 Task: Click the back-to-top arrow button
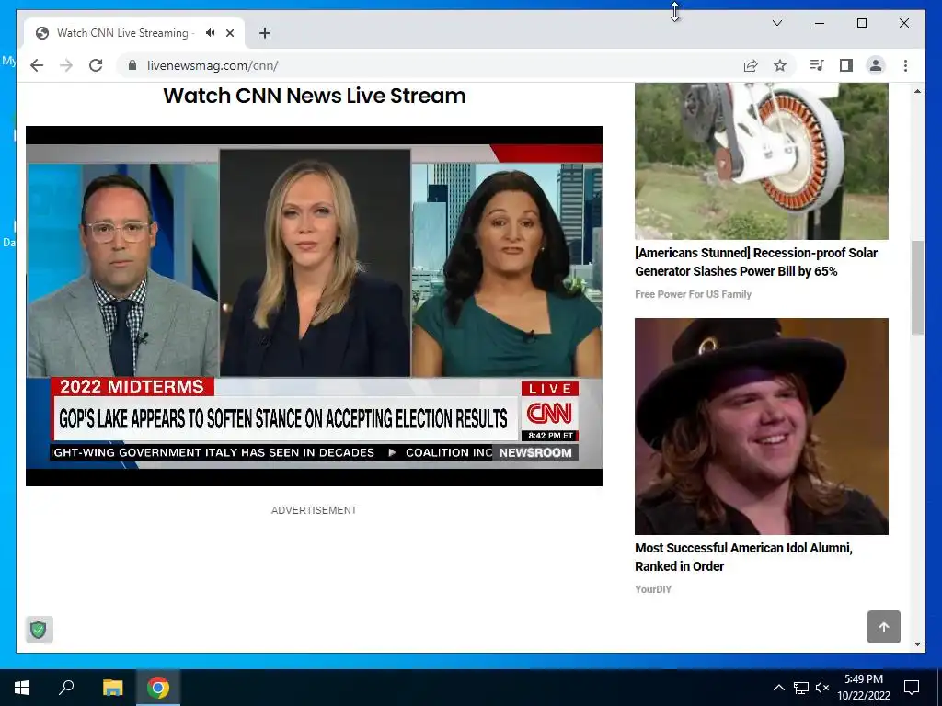coord(884,627)
